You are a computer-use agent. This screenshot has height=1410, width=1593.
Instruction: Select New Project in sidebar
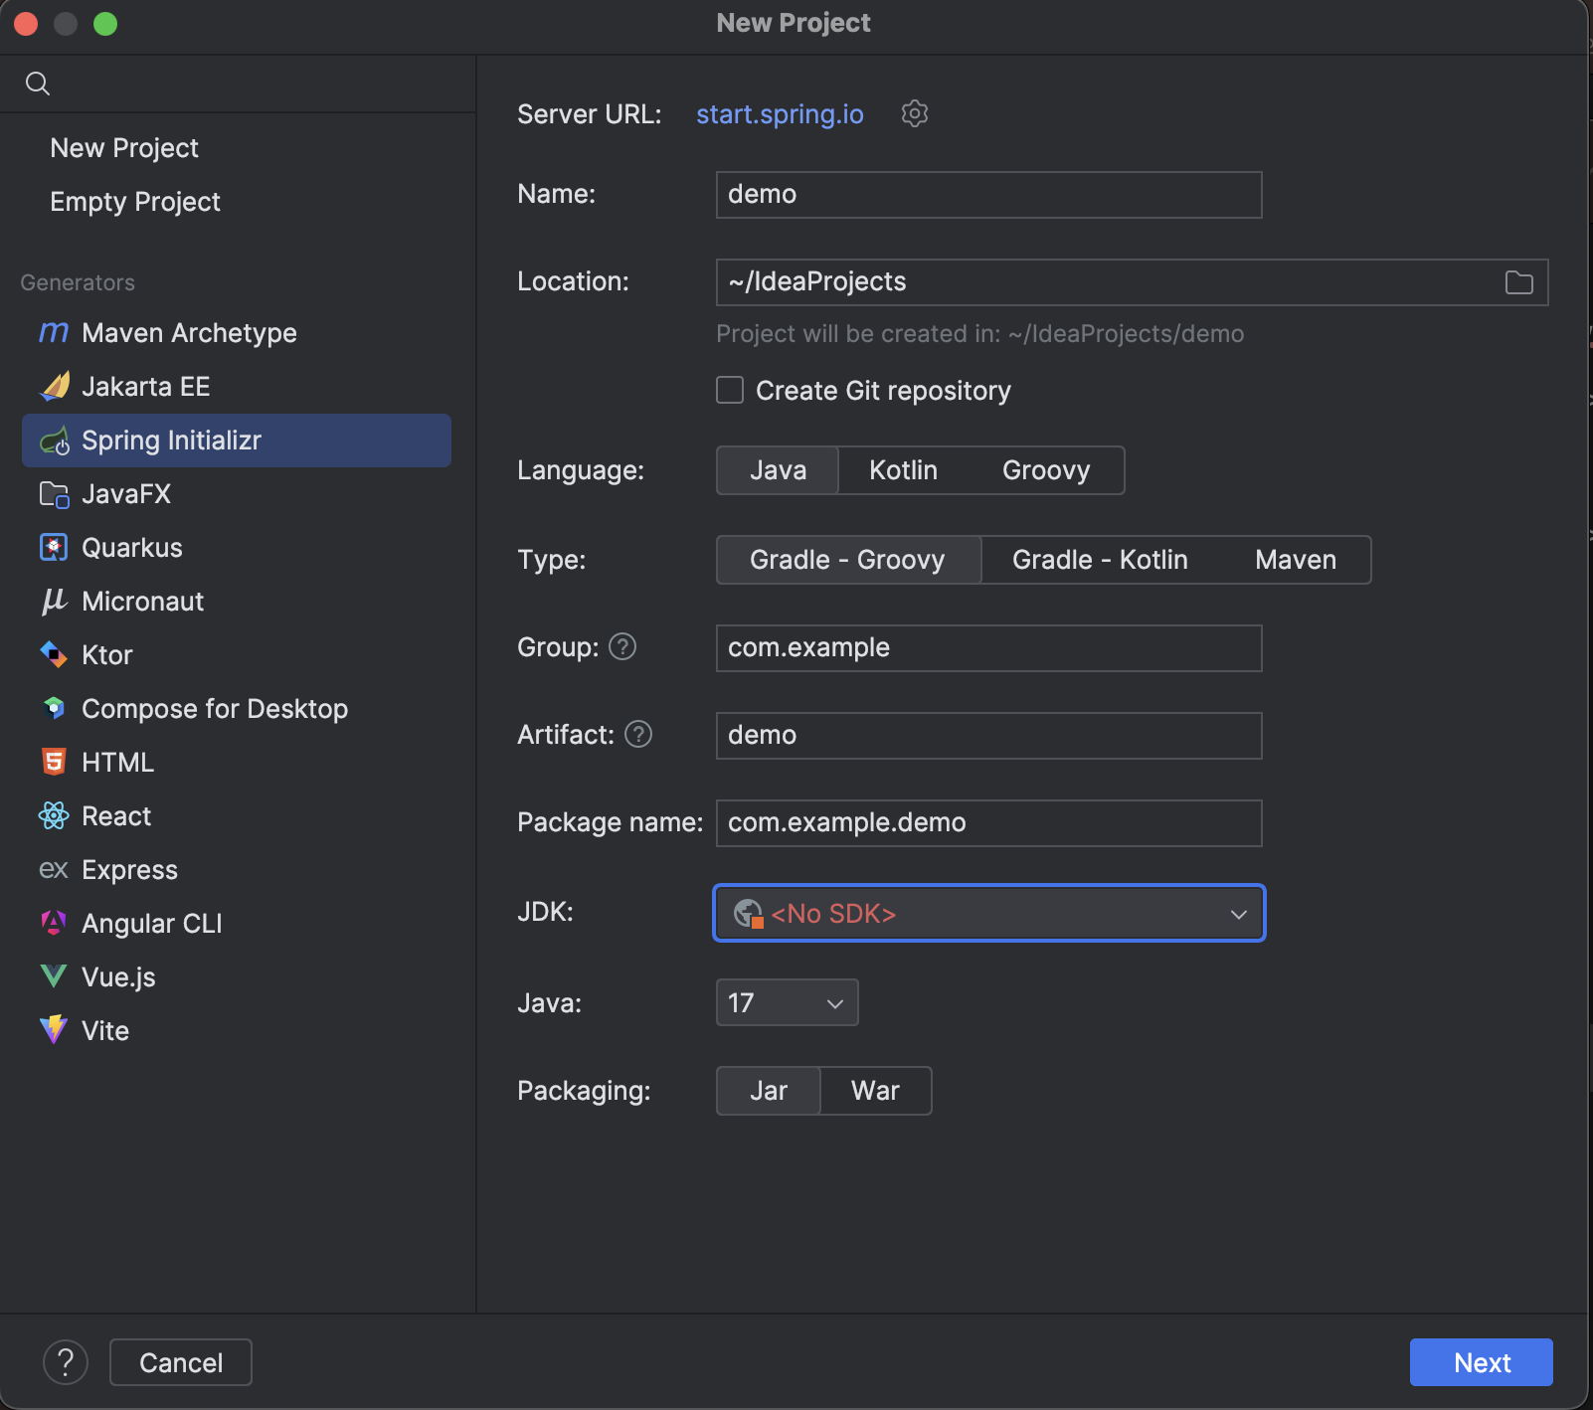pos(124,148)
